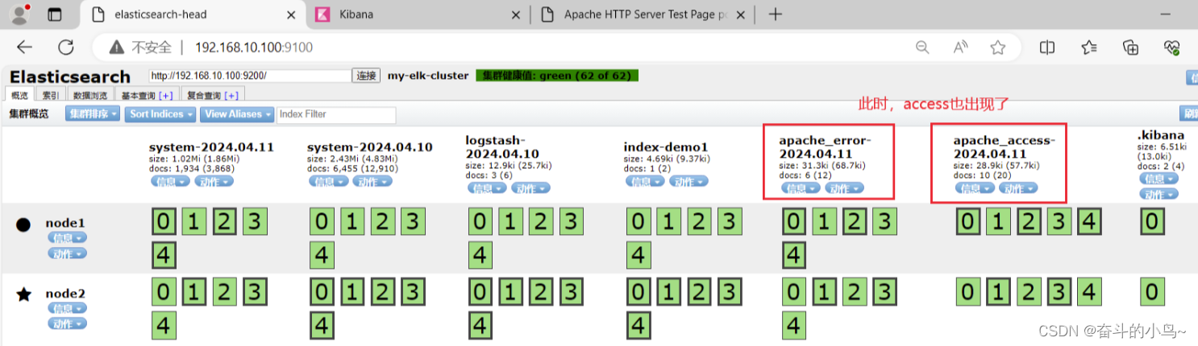Open 信息 dropdown for system-2024.04.11
1198x346 pixels.
pyautogui.click(x=170, y=182)
